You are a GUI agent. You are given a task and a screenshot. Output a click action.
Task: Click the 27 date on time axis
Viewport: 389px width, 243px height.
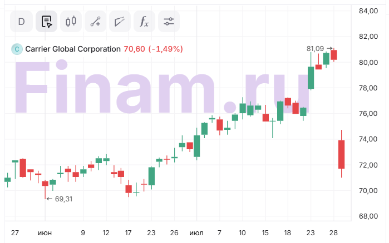coord(15,232)
